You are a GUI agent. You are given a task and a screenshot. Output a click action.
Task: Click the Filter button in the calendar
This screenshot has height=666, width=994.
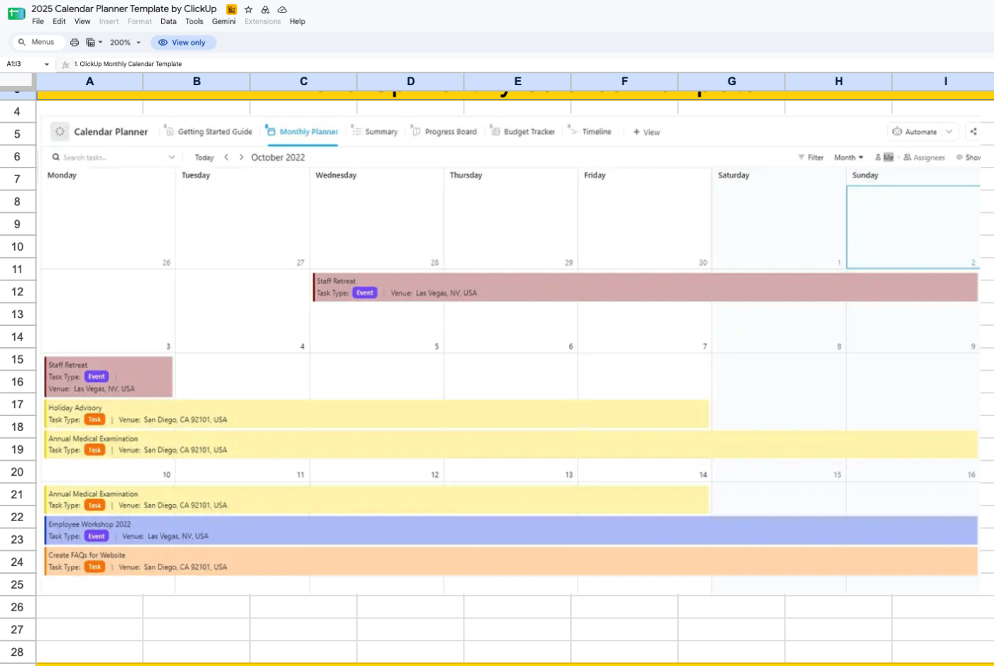[811, 158]
